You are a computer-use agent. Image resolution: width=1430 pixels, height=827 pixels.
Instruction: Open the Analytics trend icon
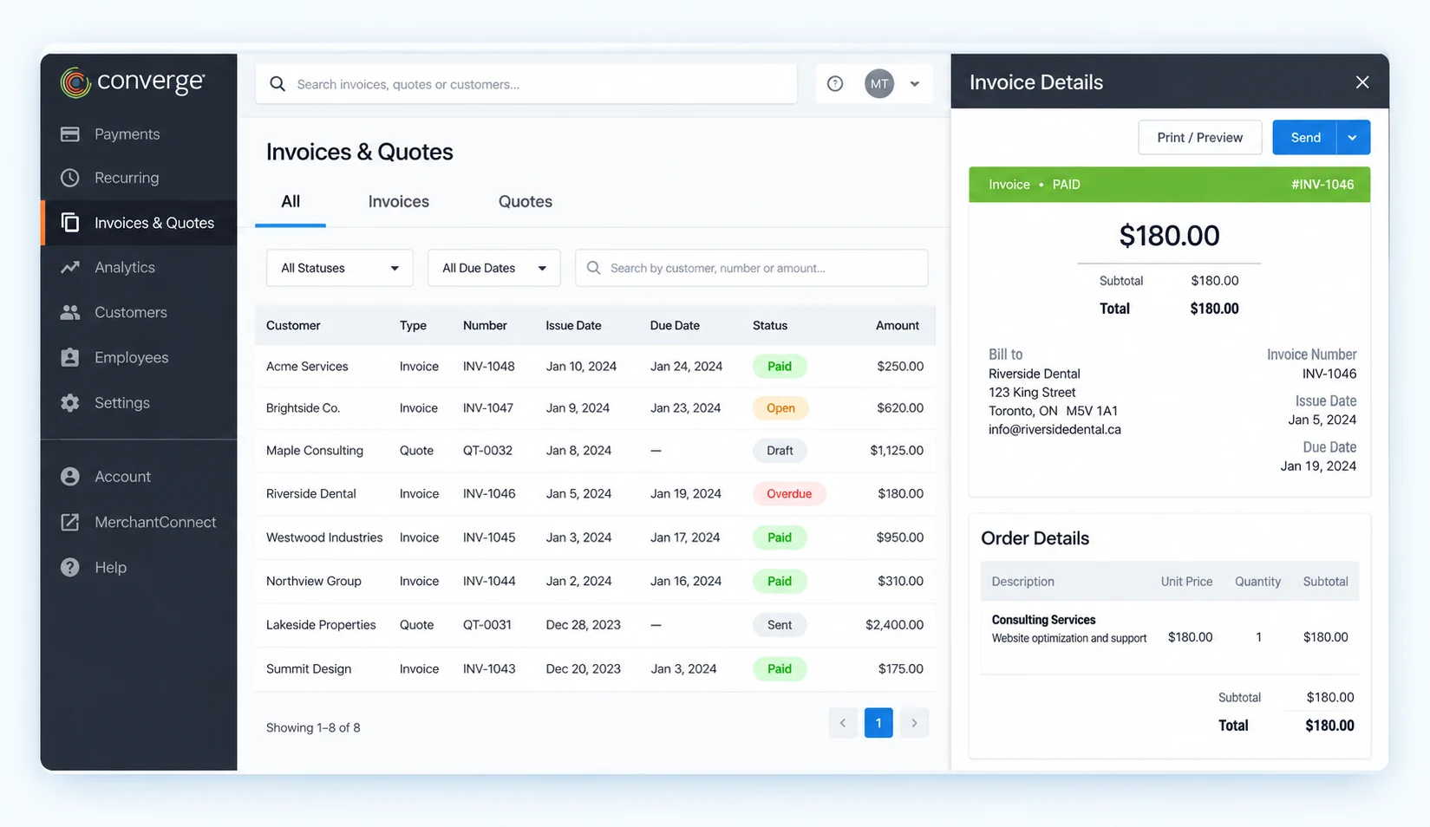pyautogui.click(x=70, y=267)
